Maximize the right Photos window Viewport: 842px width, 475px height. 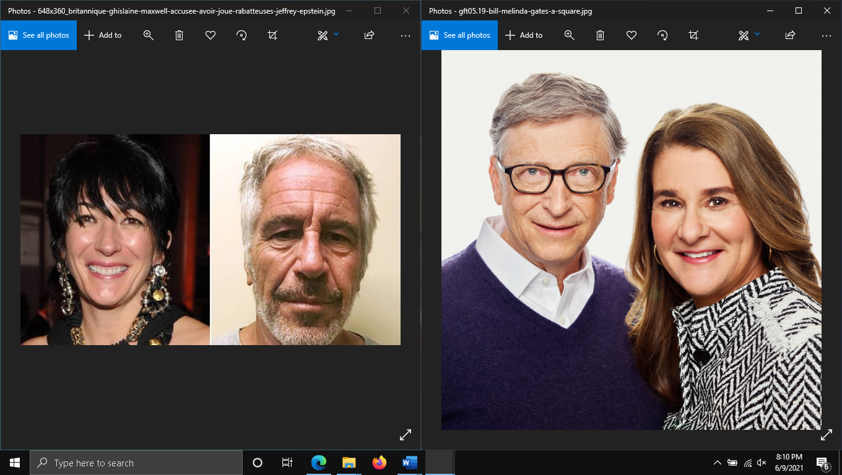(x=799, y=11)
